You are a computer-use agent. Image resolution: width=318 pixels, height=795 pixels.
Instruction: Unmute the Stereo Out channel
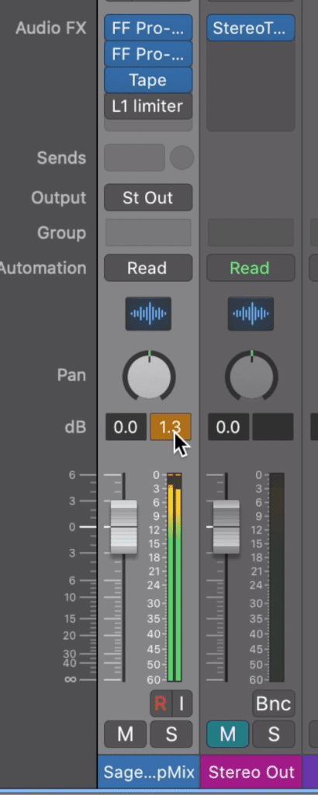pyautogui.click(x=228, y=734)
